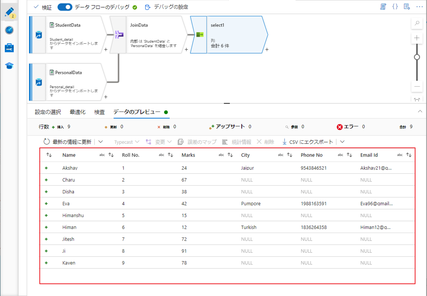The width and height of the screenshot is (427, 296).
Task: Click the canvas zoom slider handle
Action: coord(417,57)
